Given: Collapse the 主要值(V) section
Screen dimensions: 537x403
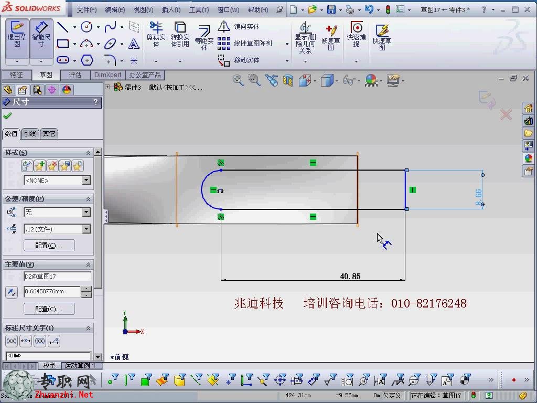Looking at the screenshot, I should pos(88,264).
